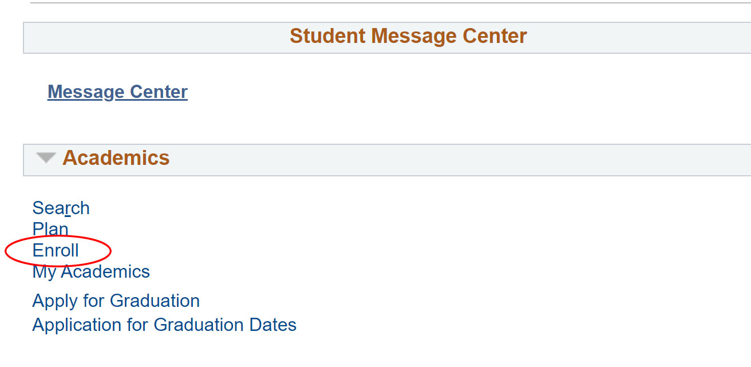Image resolution: width=751 pixels, height=367 pixels.
Task: Check messages via Message Center
Action: coord(117,91)
